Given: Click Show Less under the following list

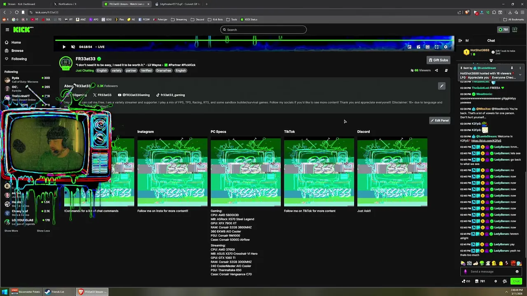Looking at the screenshot, I should (43, 231).
